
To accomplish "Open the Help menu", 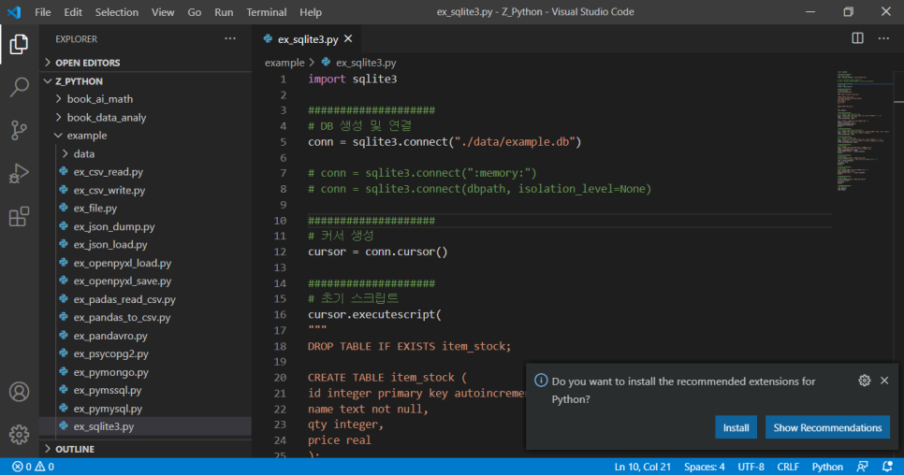I will (x=310, y=12).
